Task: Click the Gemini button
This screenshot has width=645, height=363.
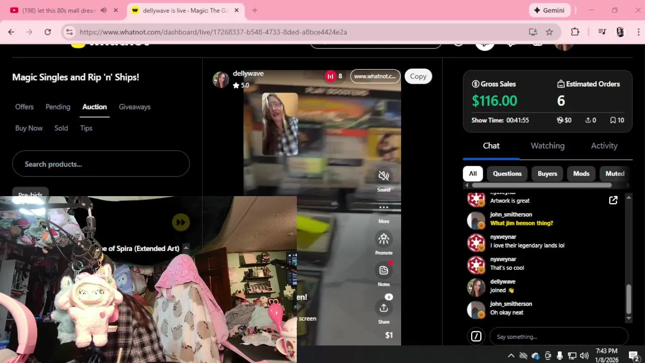Action: click(550, 10)
